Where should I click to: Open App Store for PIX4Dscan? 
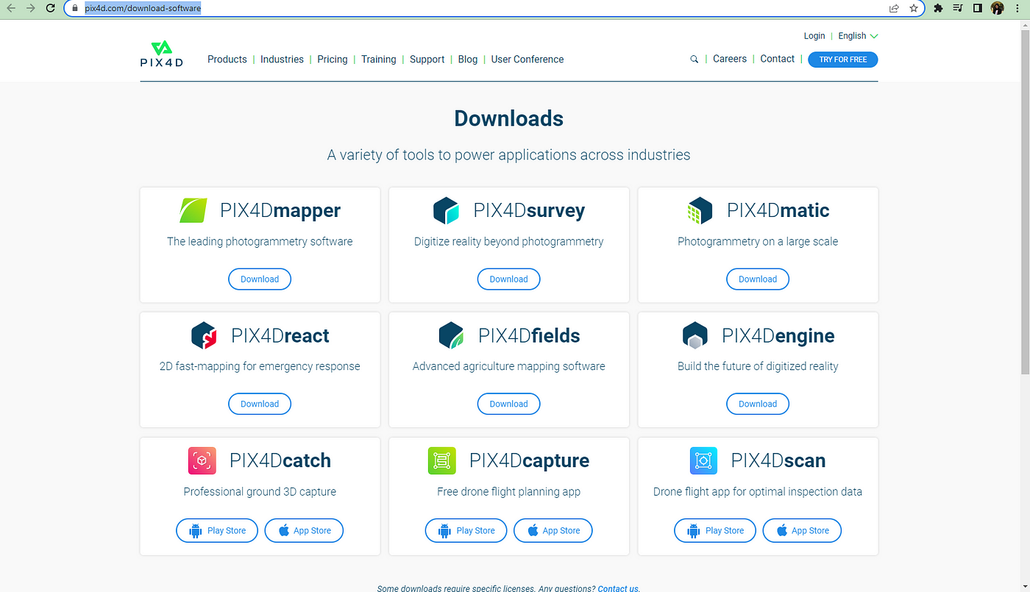tap(802, 530)
